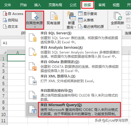Viewport: 131px width, 125px height.
Task: Click the 现有连接 button label
Action: (53, 23)
